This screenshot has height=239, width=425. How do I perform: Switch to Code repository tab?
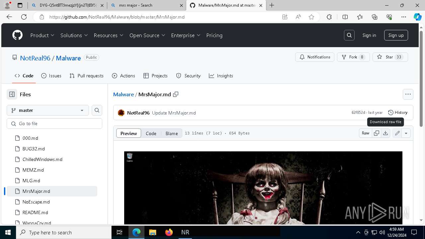click(x=24, y=76)
